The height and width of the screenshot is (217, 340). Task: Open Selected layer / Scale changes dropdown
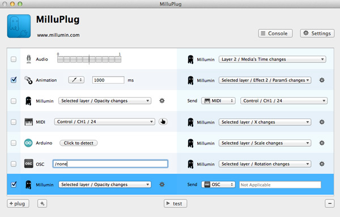[265, 143]
